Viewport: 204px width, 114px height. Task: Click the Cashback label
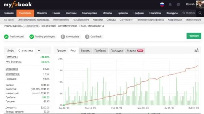pos(96,37)
